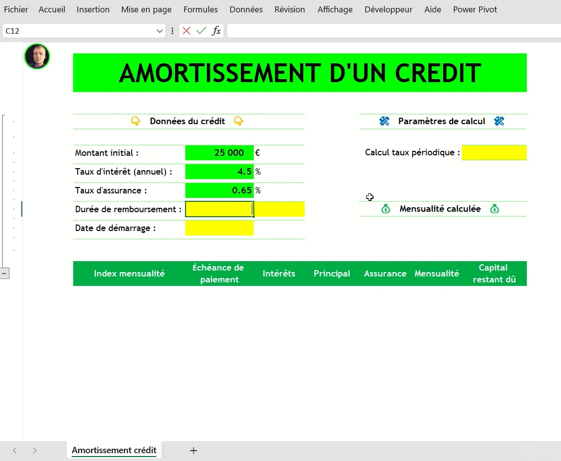Click the yellow Durée de remboursement input cell
The image size is (561, 461).
click(219, 209)
